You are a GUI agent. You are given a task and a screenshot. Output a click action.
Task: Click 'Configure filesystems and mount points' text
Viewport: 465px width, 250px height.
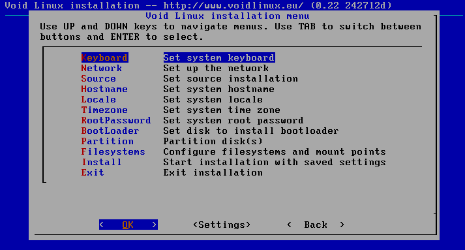pos(275,151)
